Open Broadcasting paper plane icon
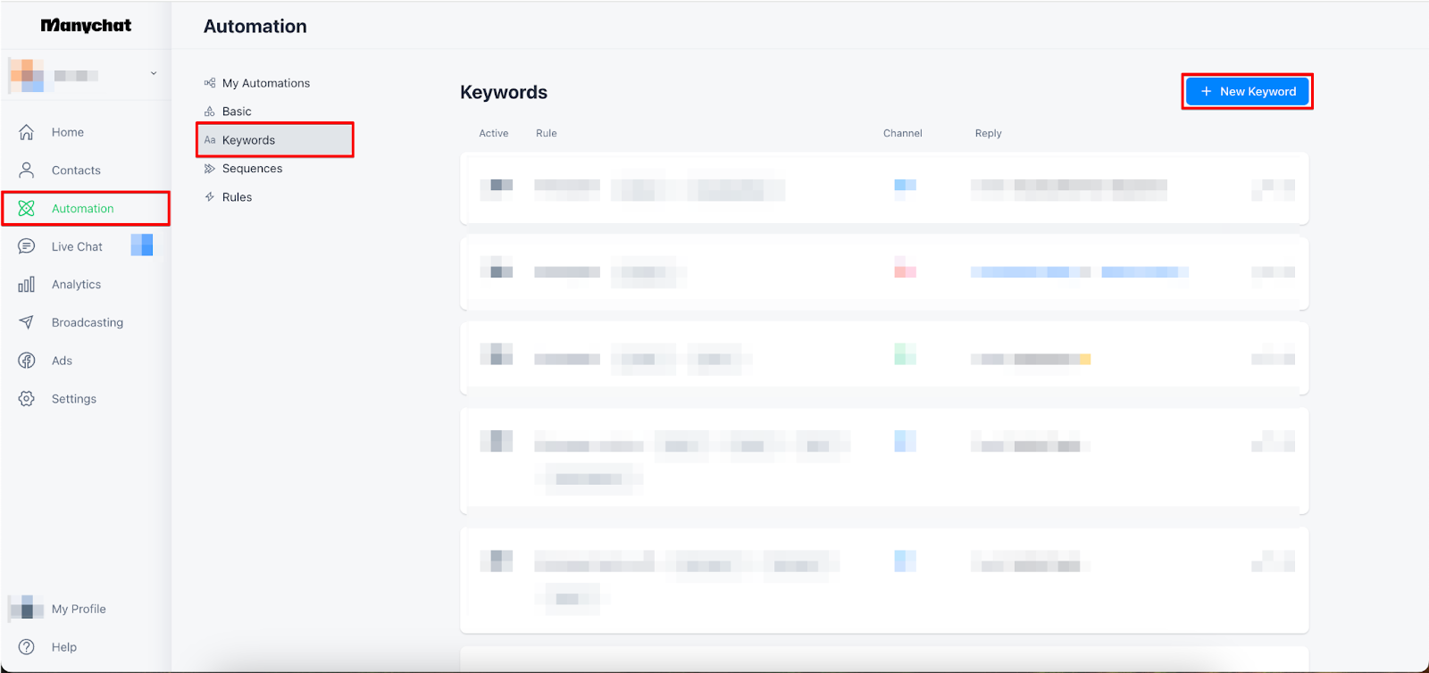The height and width of the screenshot is (673, 1429). coord(27,323)
